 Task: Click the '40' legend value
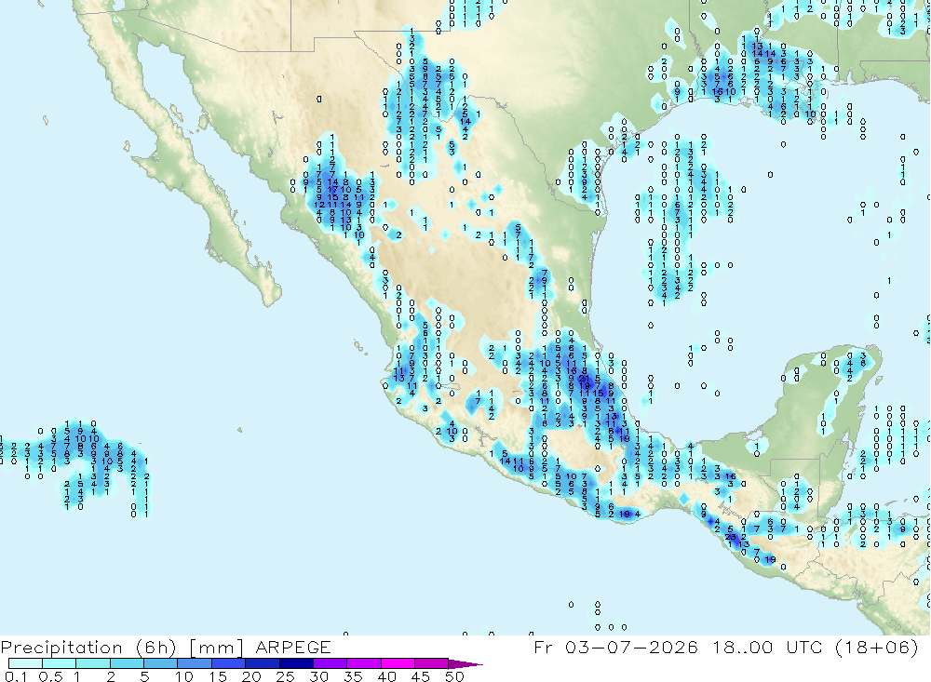[386, 676]
